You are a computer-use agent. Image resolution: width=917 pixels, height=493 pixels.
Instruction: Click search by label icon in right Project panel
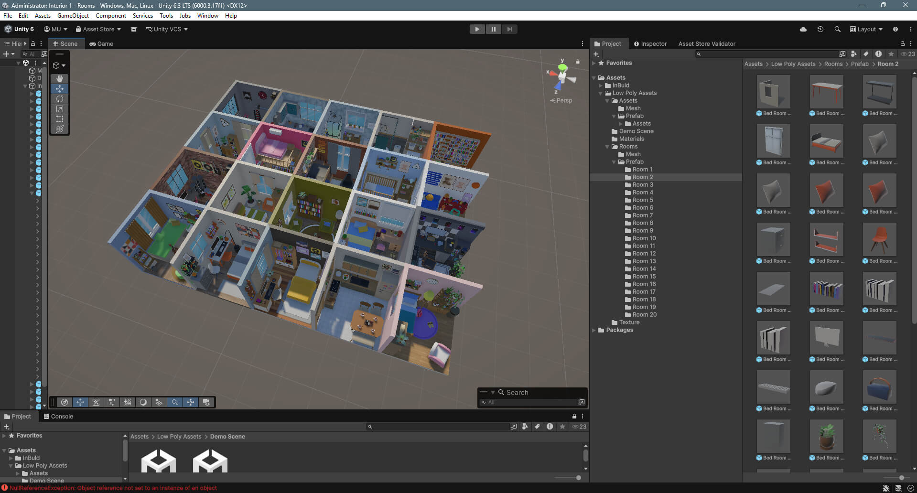(x=866, y=54)
